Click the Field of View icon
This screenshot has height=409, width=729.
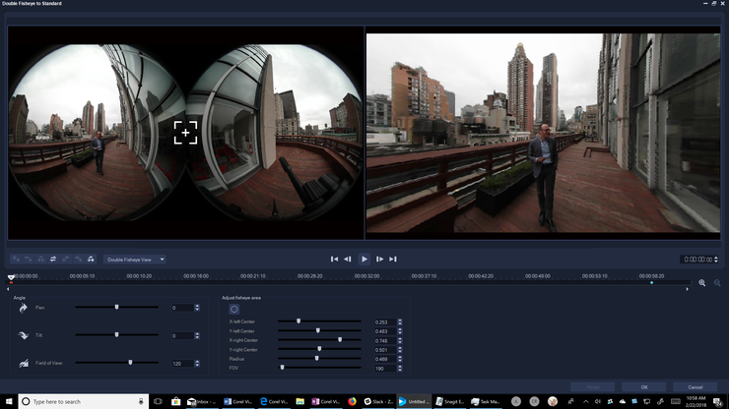(x=24, y=363)
